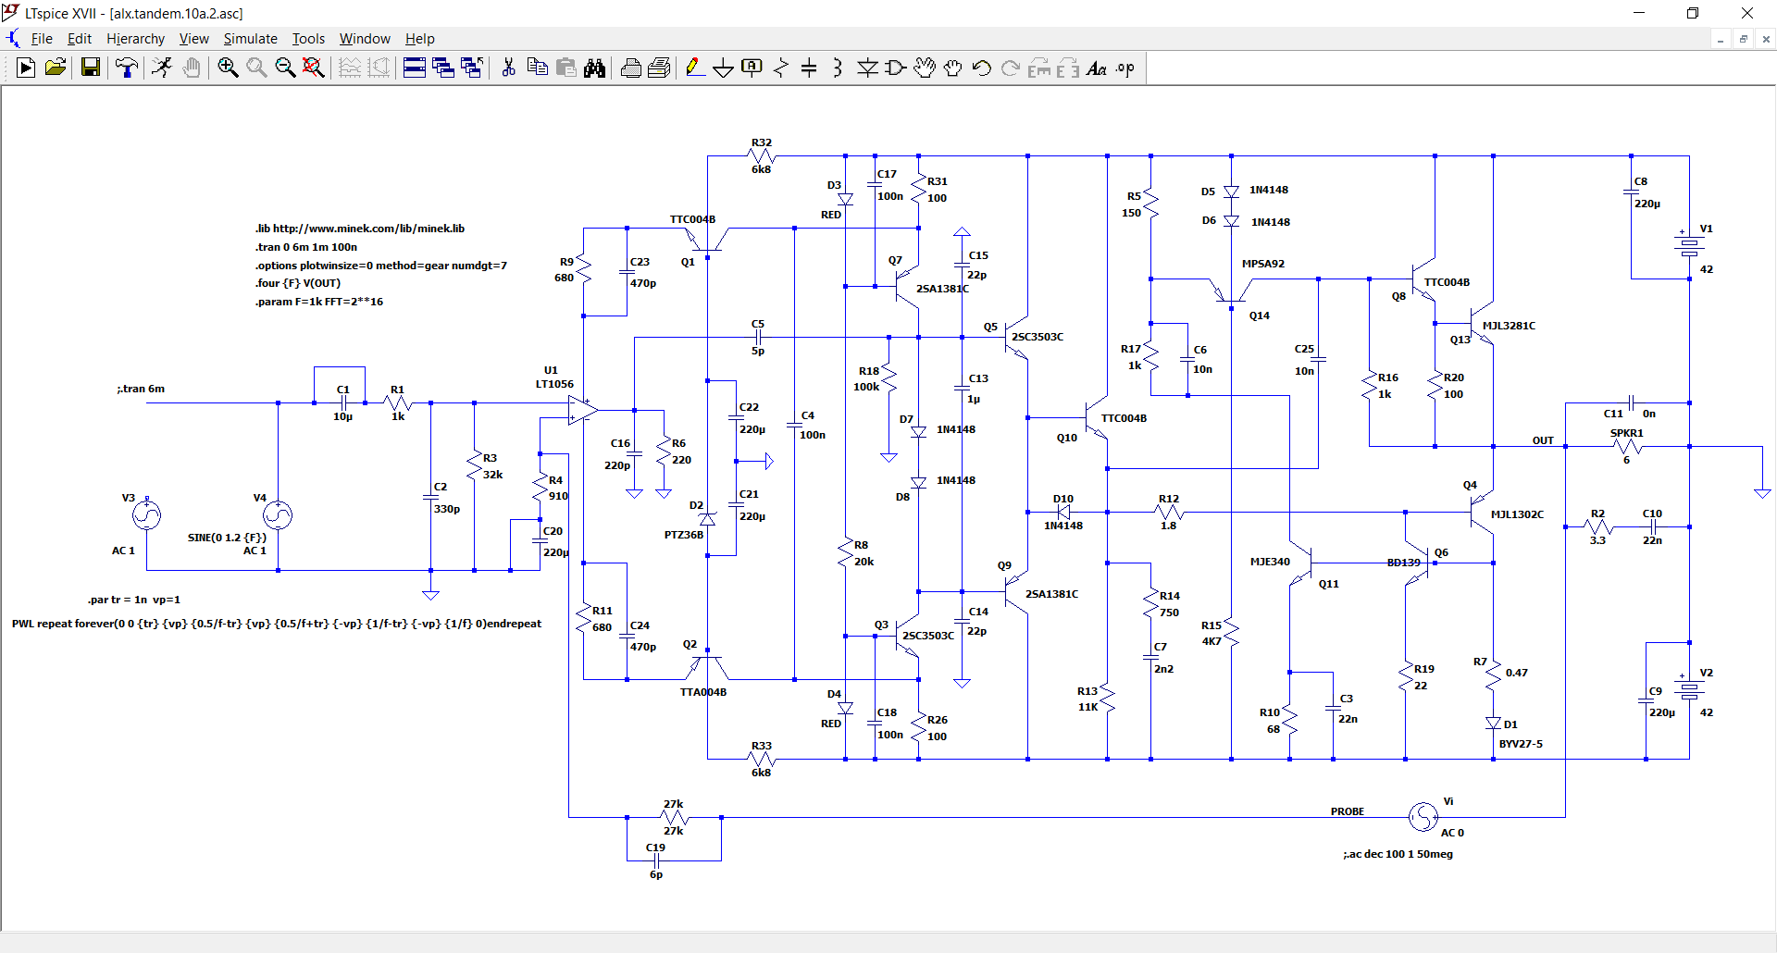
Task: Cut selection with the scissors icon
Action: [508, 68]
